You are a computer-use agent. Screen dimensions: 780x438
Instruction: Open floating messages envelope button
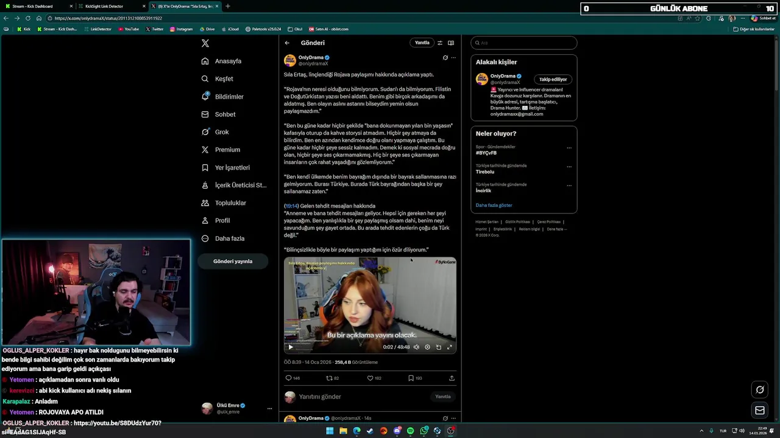[x=760, y=411]
